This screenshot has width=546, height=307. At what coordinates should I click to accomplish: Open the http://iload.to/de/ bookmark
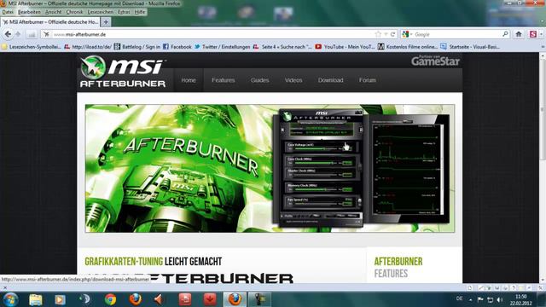88,47
